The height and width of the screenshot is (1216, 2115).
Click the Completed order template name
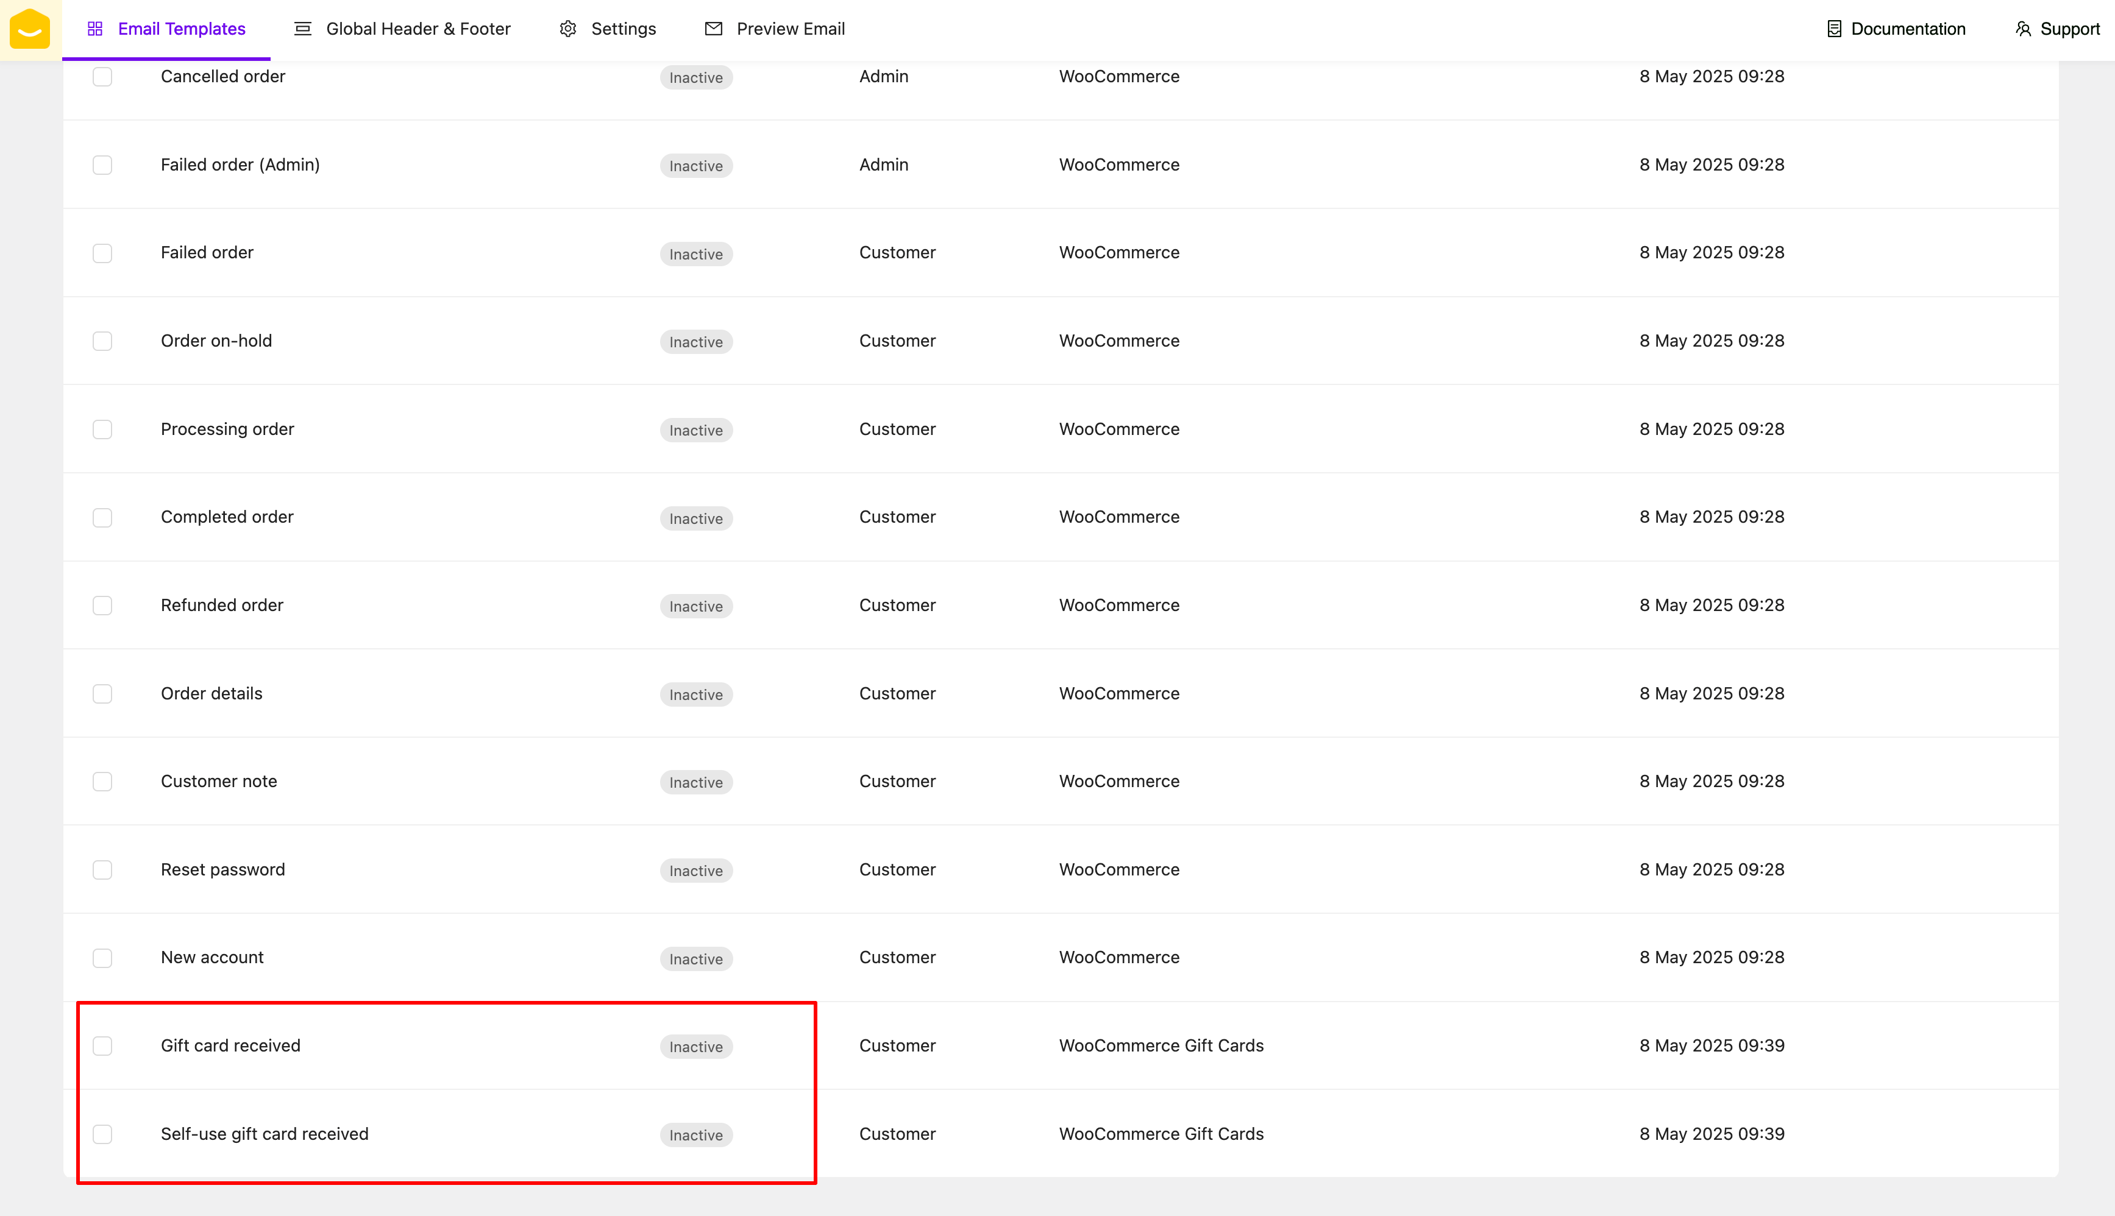tap(226, 517)
